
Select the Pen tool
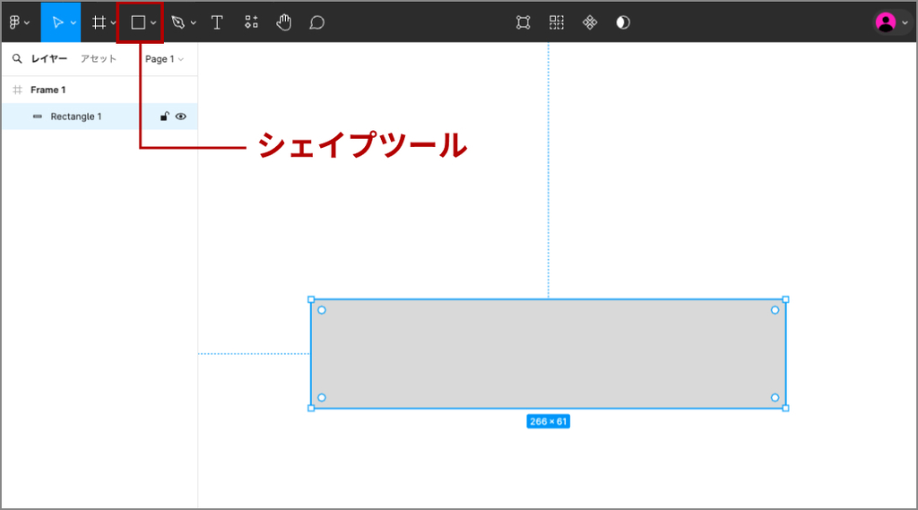tap(178, 22)
